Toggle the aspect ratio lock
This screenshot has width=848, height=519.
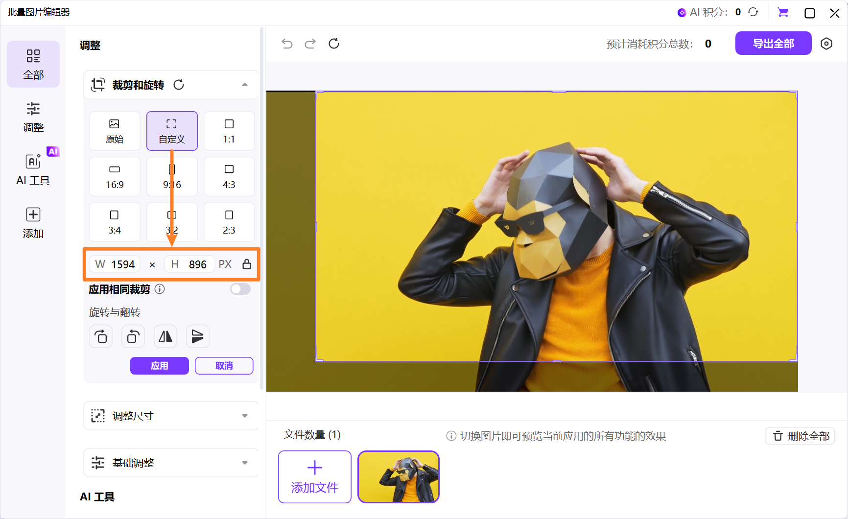247,264
